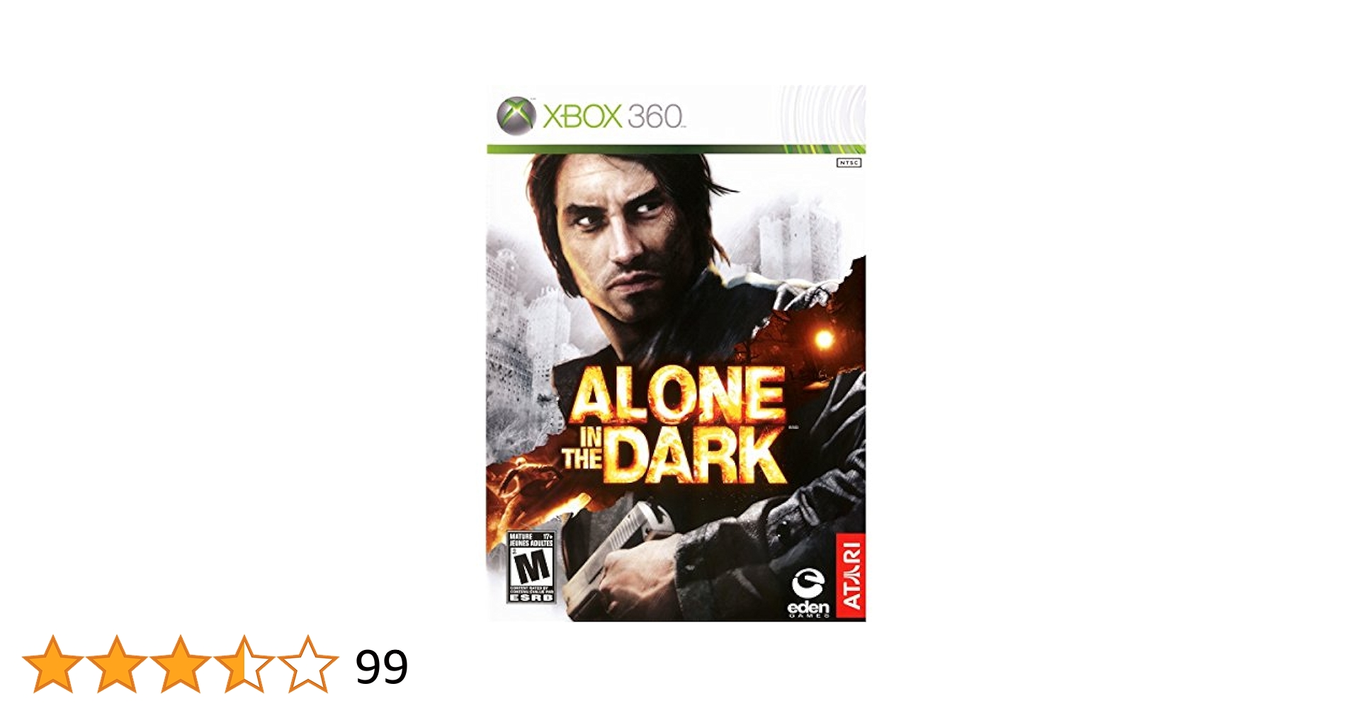Click the green Xbox banner stripe
This screenshot has height=708, width=1353.
pos(676,149)
